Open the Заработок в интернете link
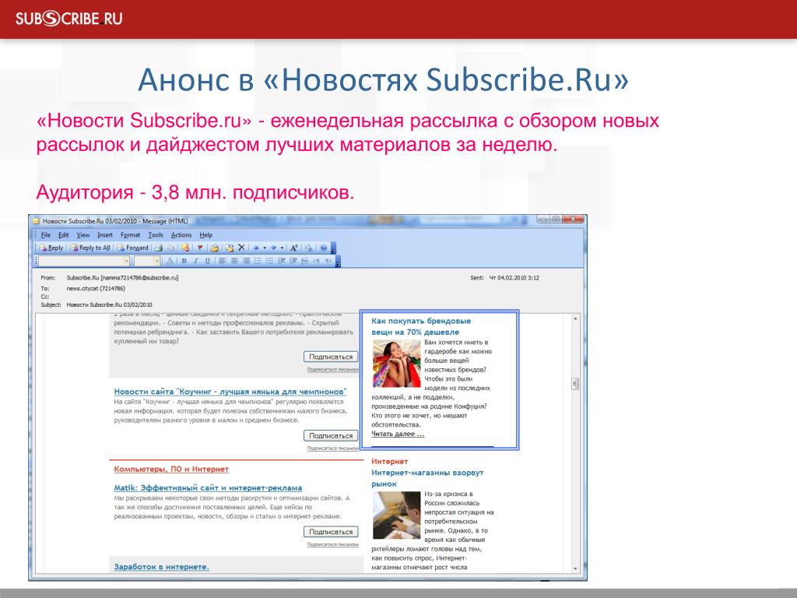The image size is (797, 598). pos(162,567)
